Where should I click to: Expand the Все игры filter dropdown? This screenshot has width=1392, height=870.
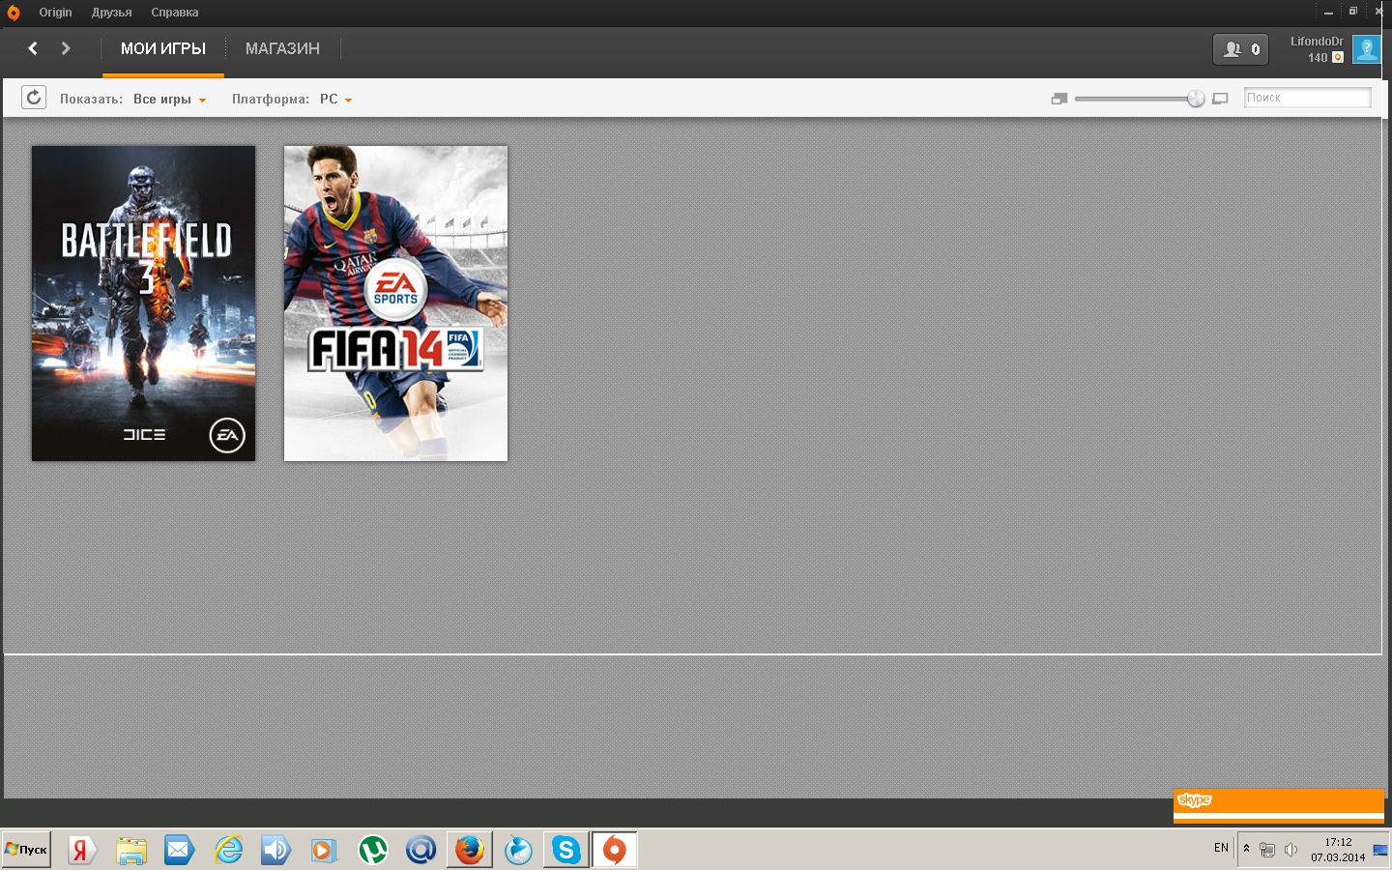(x=169, y=100)
